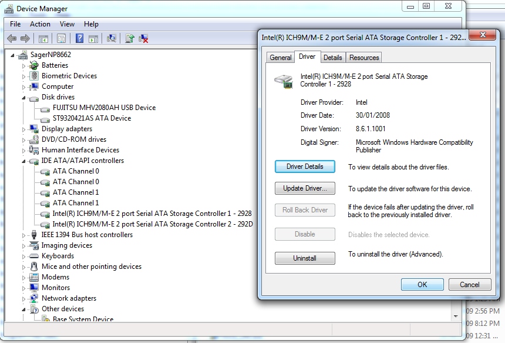Click the Imaging devices camera icon
Image resolution: width=505 pixels, height=343 pixels.
[34, 245]
